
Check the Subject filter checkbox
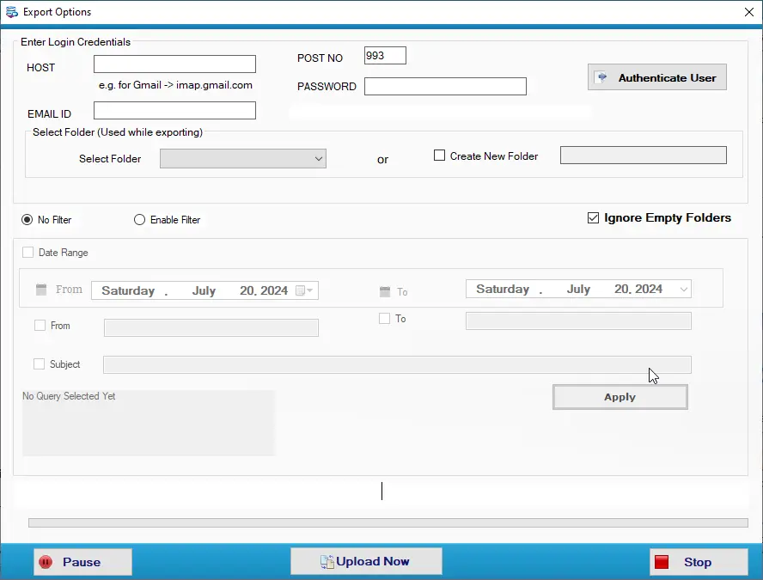point(38,363)
